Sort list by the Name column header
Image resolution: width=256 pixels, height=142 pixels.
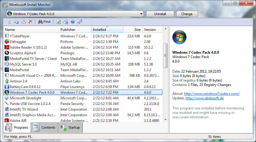pos(31,30)
